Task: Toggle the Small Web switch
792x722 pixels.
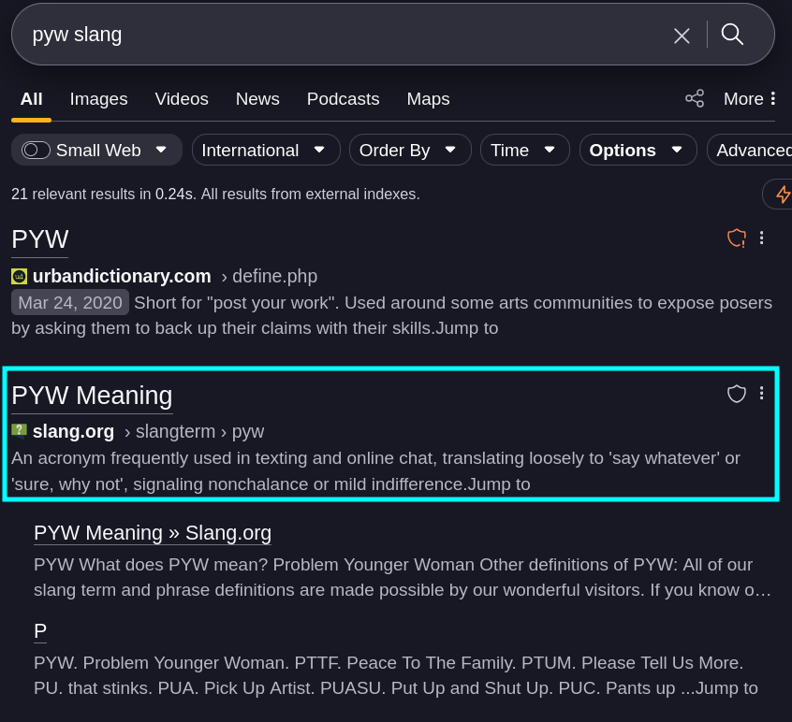Action: point(37,151)
